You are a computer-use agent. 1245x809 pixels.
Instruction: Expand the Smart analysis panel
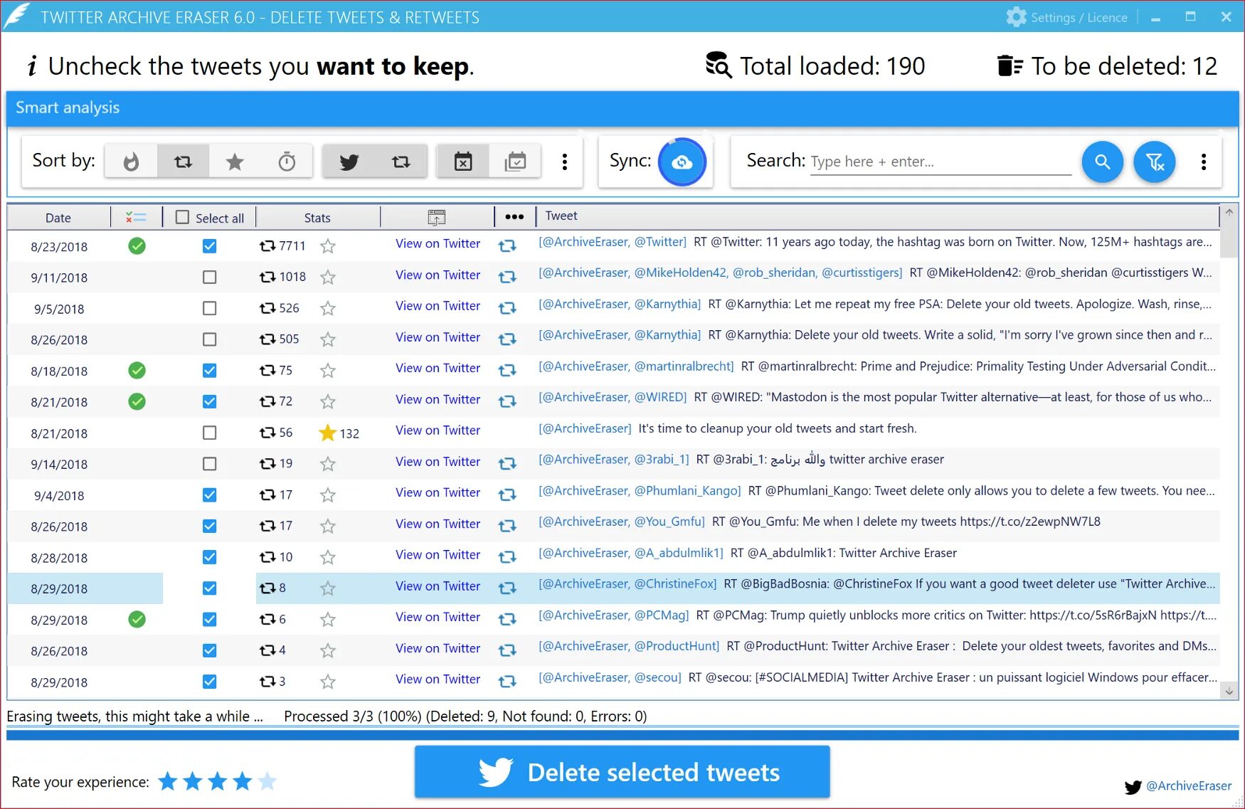tap(622, 107)
